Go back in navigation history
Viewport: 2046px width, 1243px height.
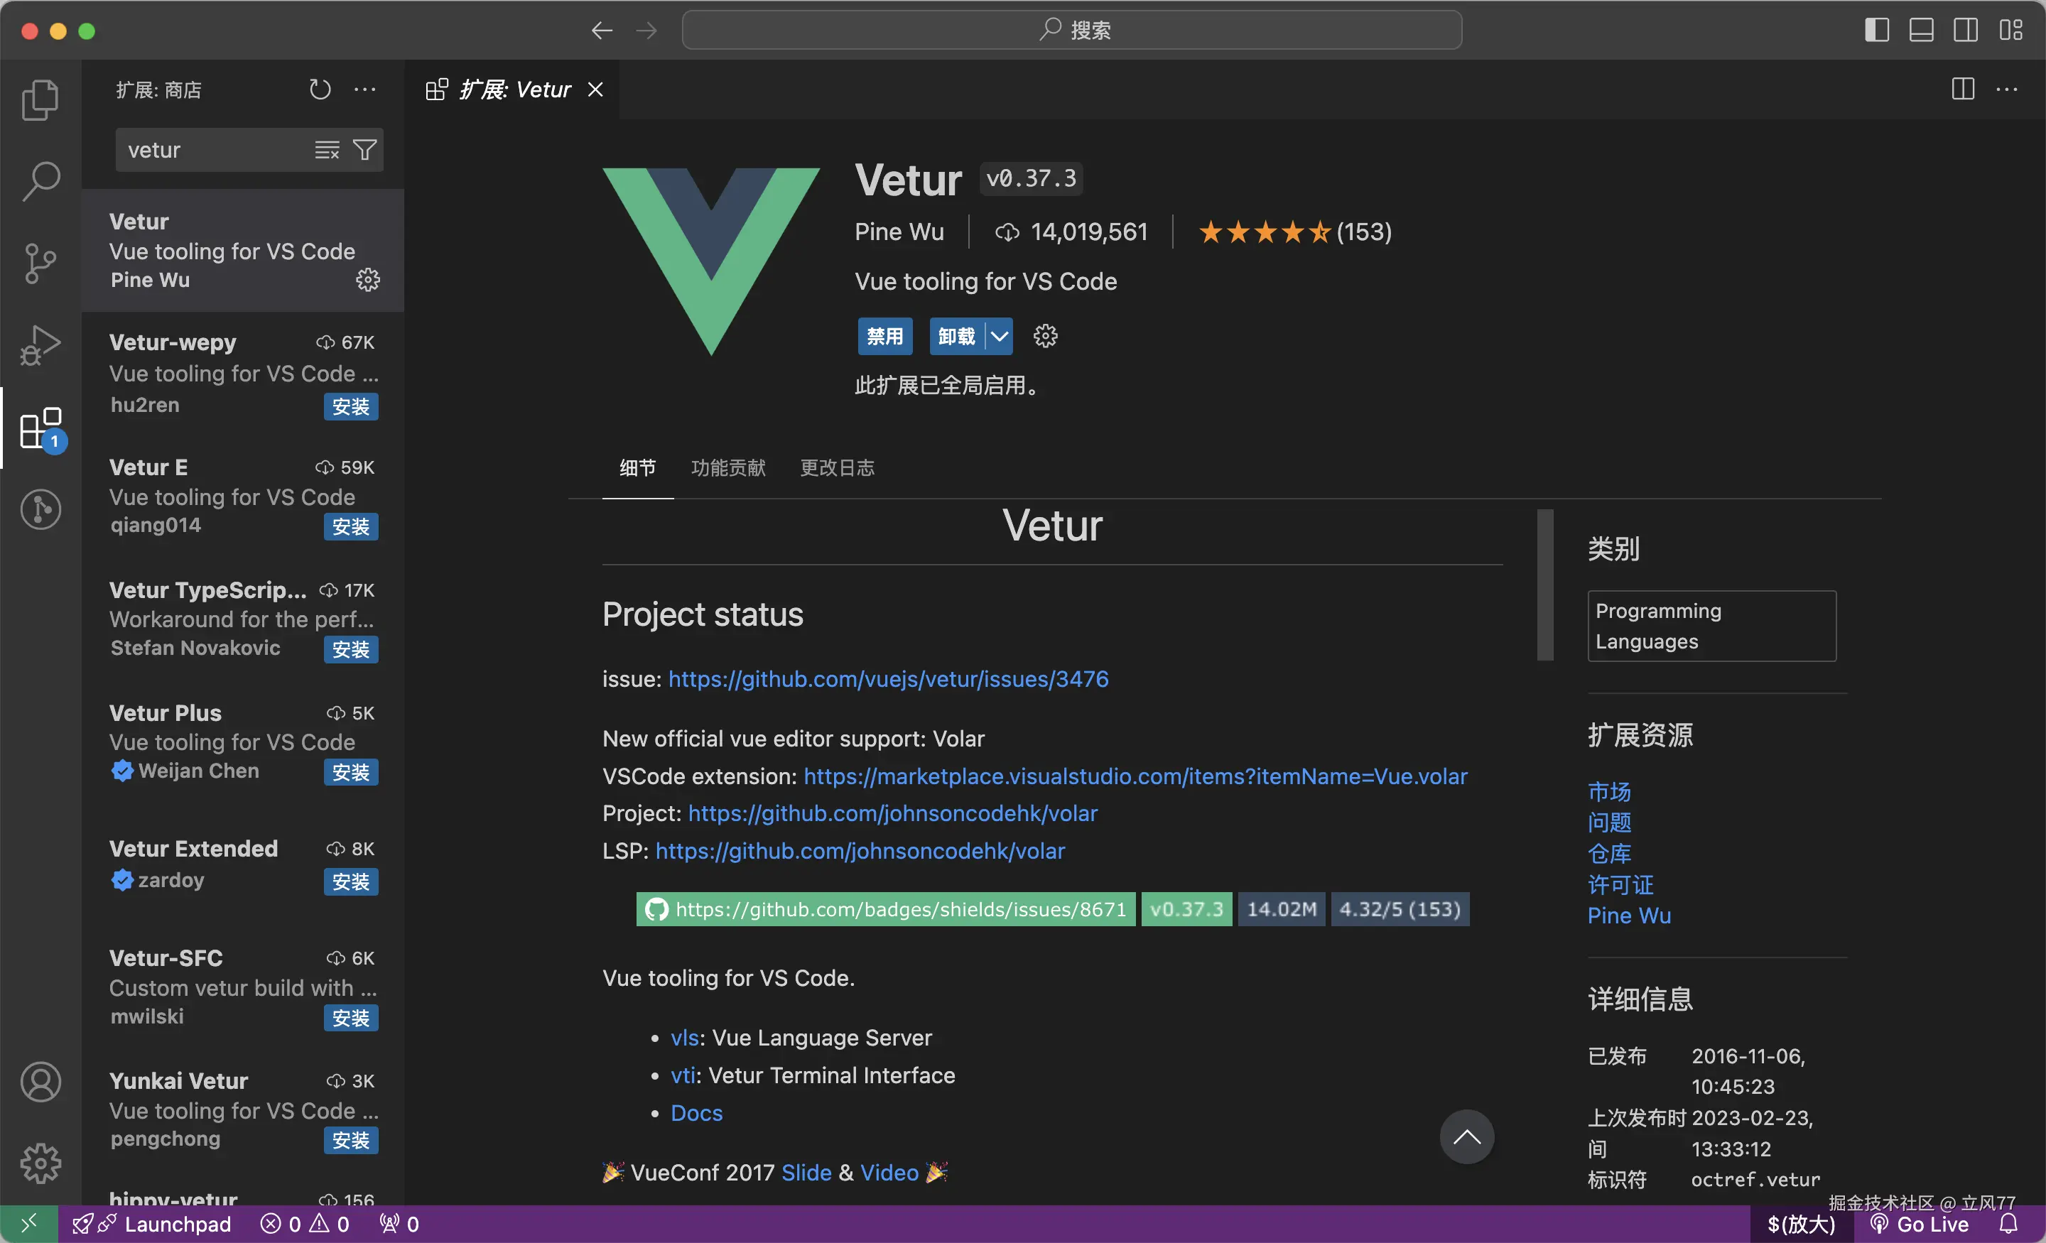[x=602, y=31]
